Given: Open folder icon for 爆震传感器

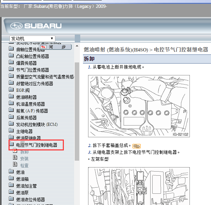Looking at the screenshot, I should pyautogui.click(x=11, y=62).
